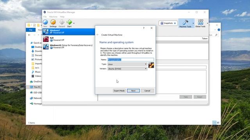The width and height of the screenshot is (250, 140).
Task: Open Videos in Explorer sidebar
Action: [x=36, y=76]
